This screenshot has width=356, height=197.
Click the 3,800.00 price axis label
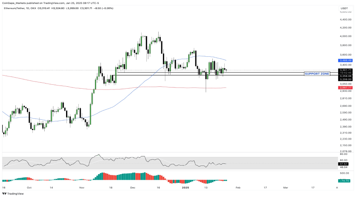(x=346, y=45)
